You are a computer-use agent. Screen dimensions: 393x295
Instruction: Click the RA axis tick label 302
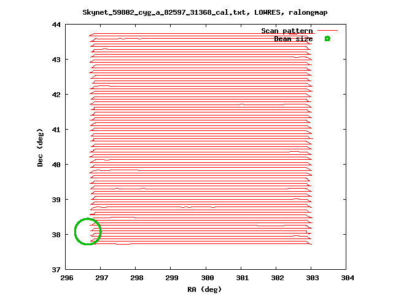(278, 278)
